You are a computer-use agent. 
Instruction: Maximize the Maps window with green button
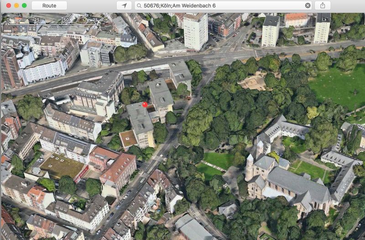coord(24,5)
